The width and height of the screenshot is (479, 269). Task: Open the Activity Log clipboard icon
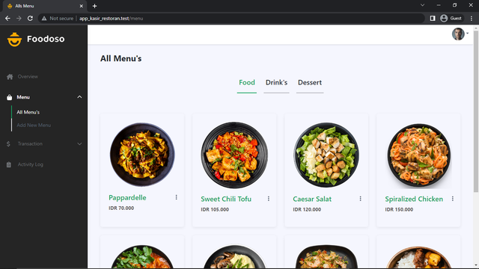(x=9, y=164)
